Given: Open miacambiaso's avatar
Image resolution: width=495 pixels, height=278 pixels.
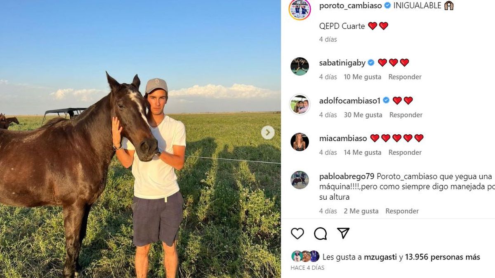Looking at the screenshot, I should (299, 142).
